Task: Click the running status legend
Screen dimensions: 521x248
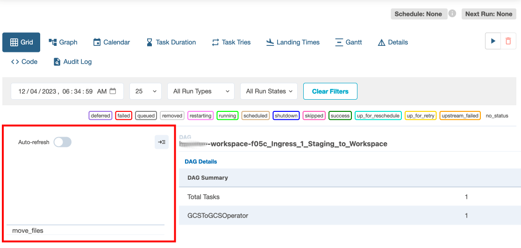Action: pos(227,116)
